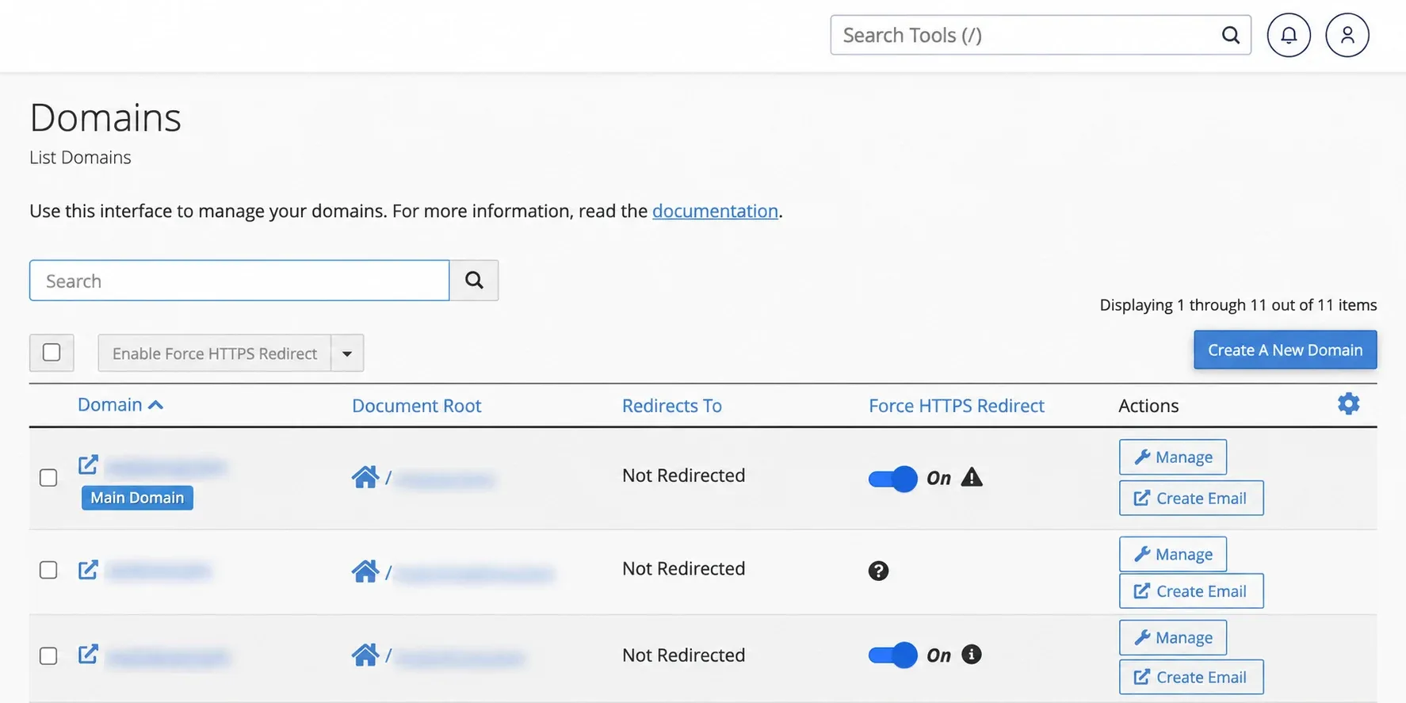Open the notifications bell icon

pos(1289,35)
